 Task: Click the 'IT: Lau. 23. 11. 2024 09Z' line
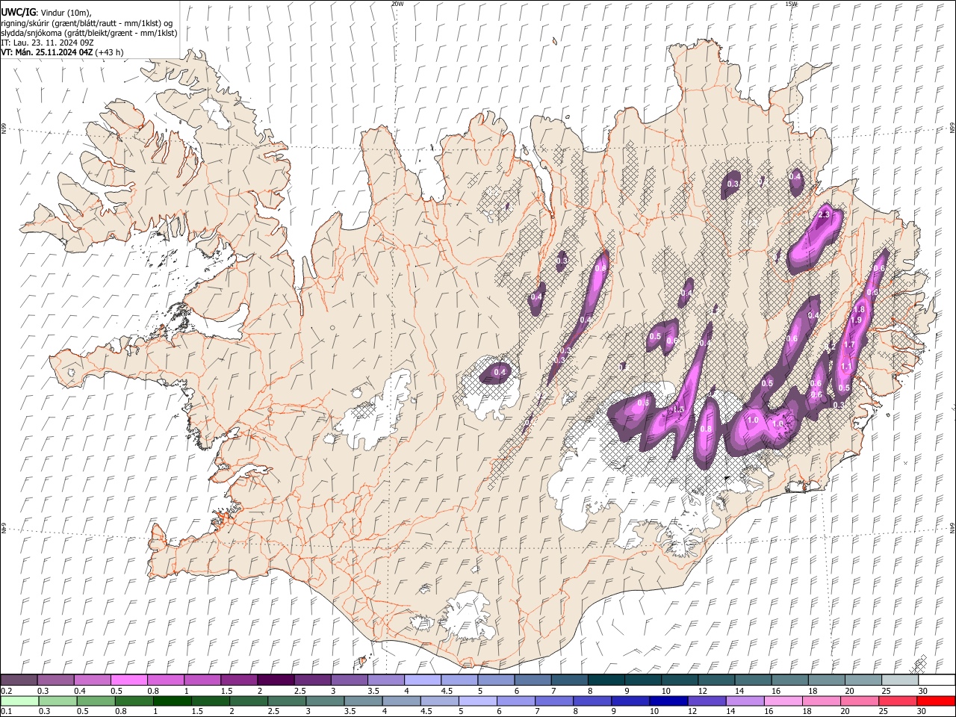click(47, 43)
